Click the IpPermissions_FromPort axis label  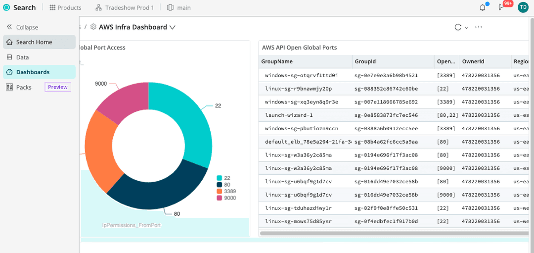[132, 225]
